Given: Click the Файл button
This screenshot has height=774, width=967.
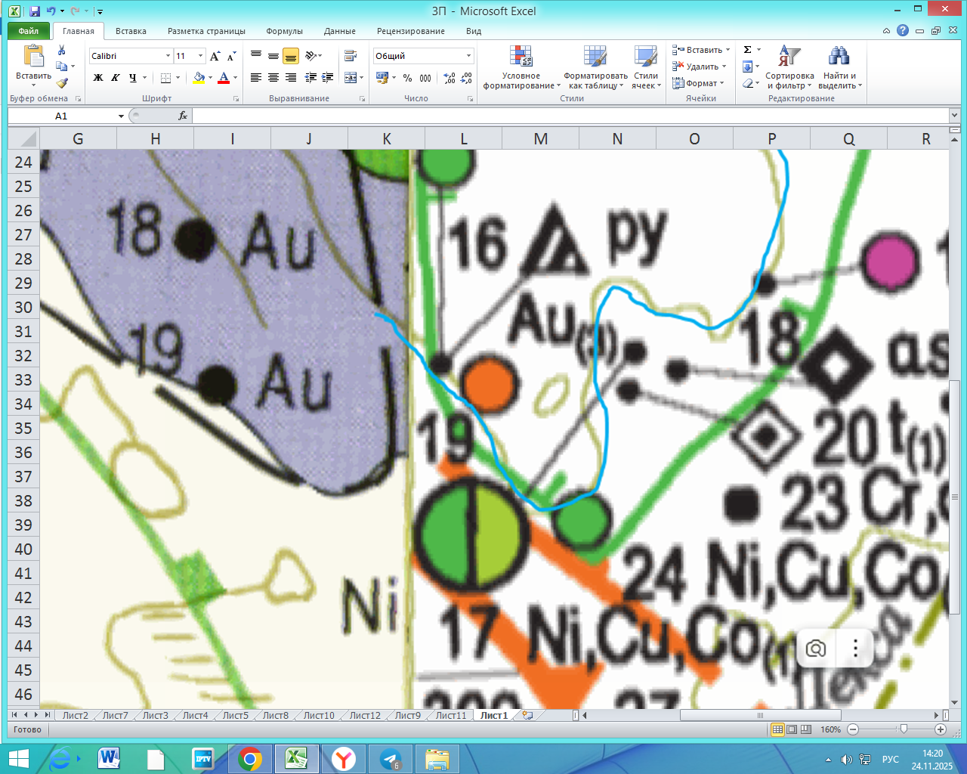Looking at the screenshot, I should point(29,31).
